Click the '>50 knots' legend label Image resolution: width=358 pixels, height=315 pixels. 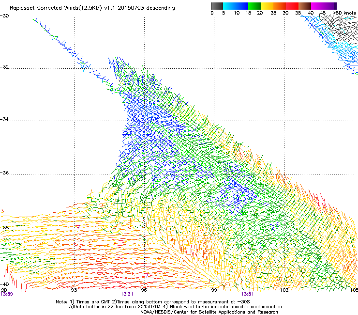[x=344, y=13]
